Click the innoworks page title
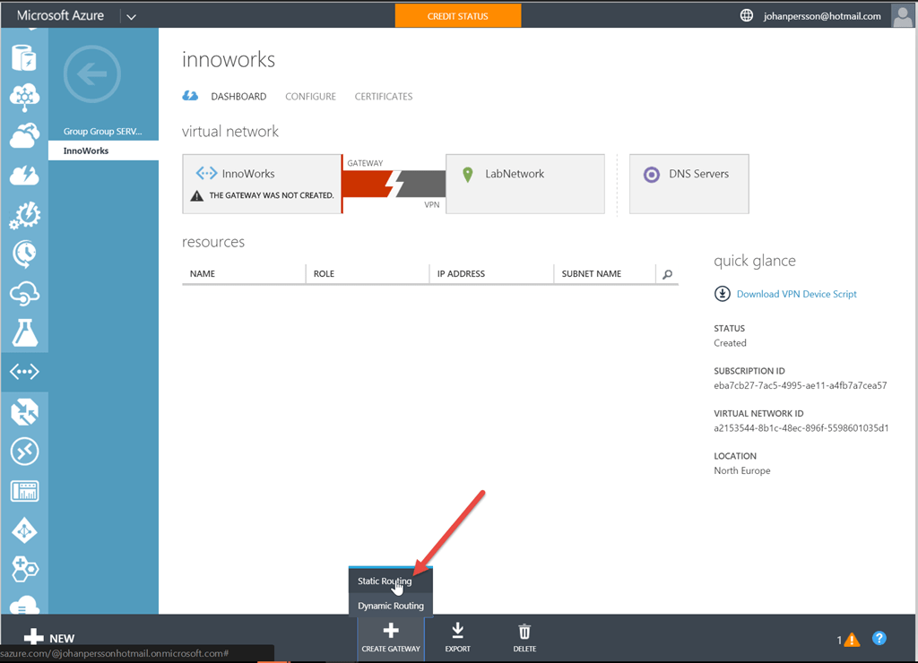The width and height of the screenshot is (918, 663). (229, 59)
